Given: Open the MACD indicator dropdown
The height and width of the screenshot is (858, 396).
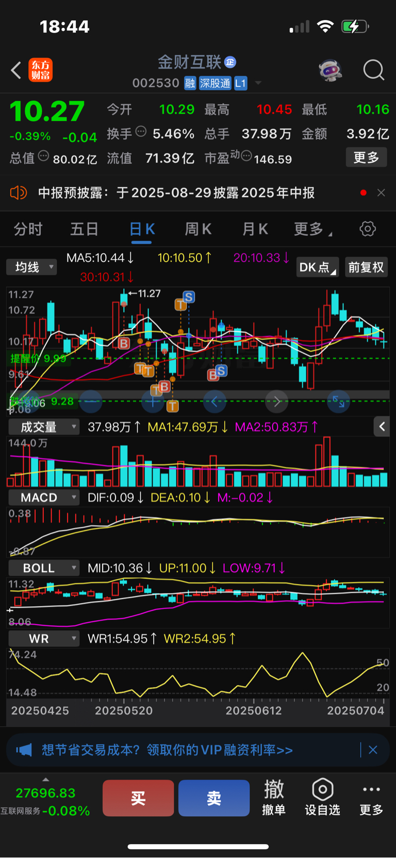Looking at the screenshot, I should pos(43,498).
